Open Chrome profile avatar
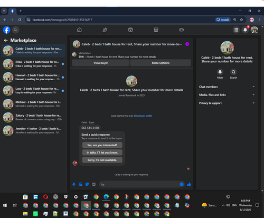The width and height of the screenshot is (264, 218). click(x=252, y=20)
